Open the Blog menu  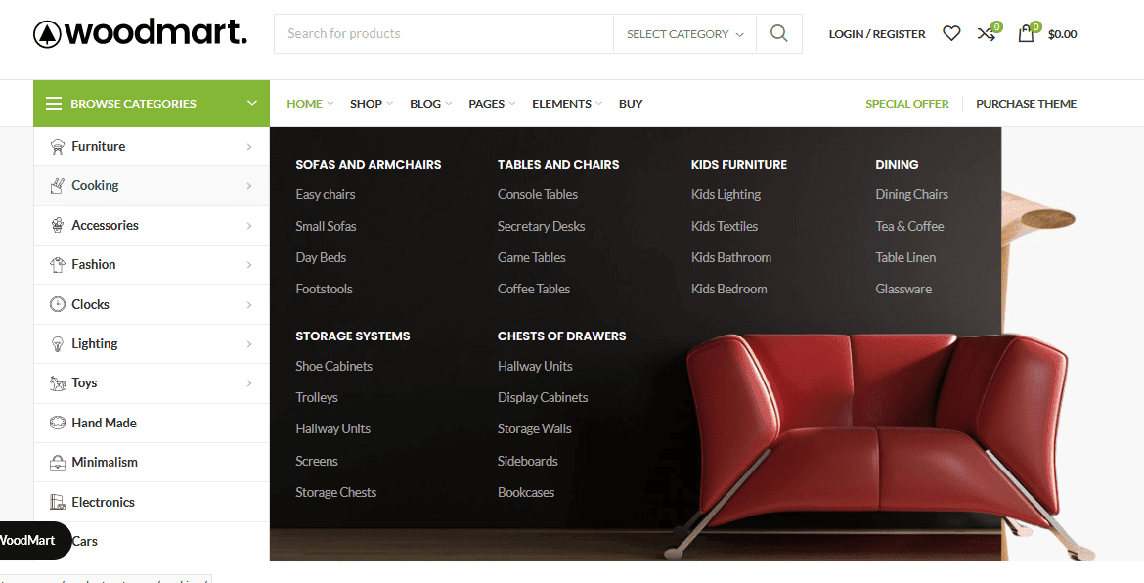click(430, 104)
